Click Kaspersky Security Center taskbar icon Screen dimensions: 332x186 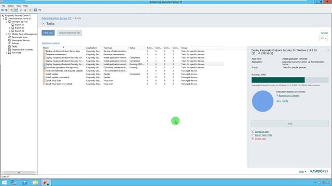click(46, 182)
